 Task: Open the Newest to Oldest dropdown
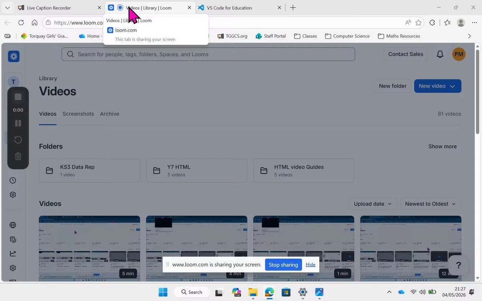pos(431,204)
